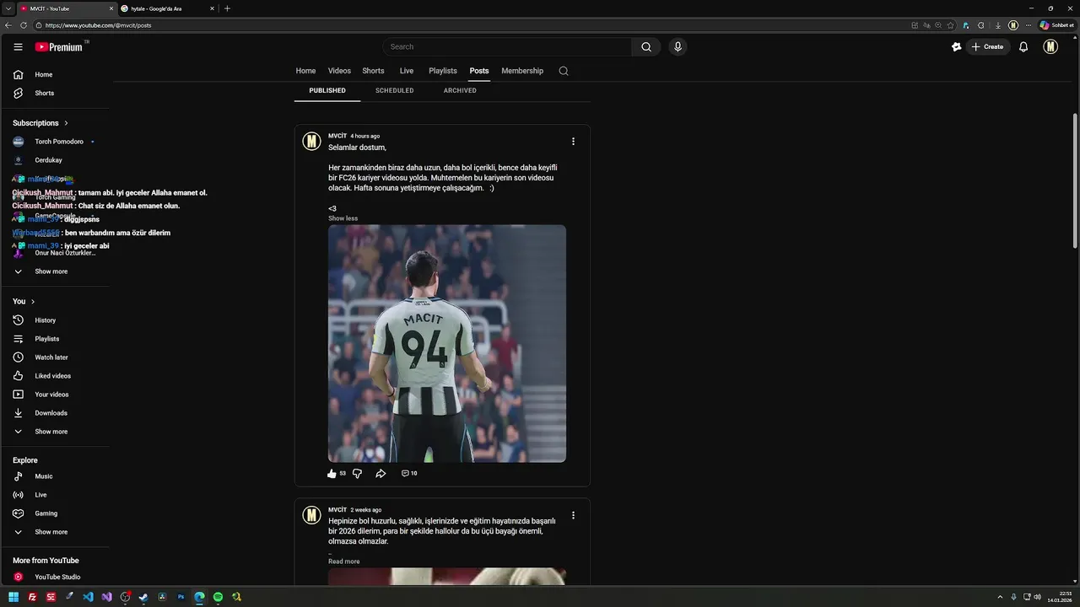Switch to the channel Live tab
This screenshot has height=607, width=1080.
click(407, 71)
